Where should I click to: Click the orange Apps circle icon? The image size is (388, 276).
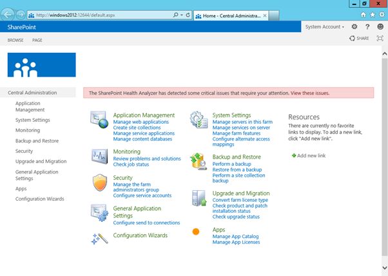click(196, 232)
